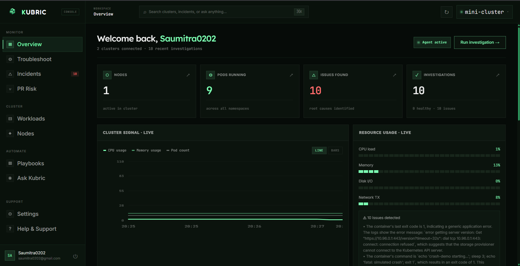This screenshot has width=520, height=266.
Task: Click the SA user avatar
Action: 10,255
